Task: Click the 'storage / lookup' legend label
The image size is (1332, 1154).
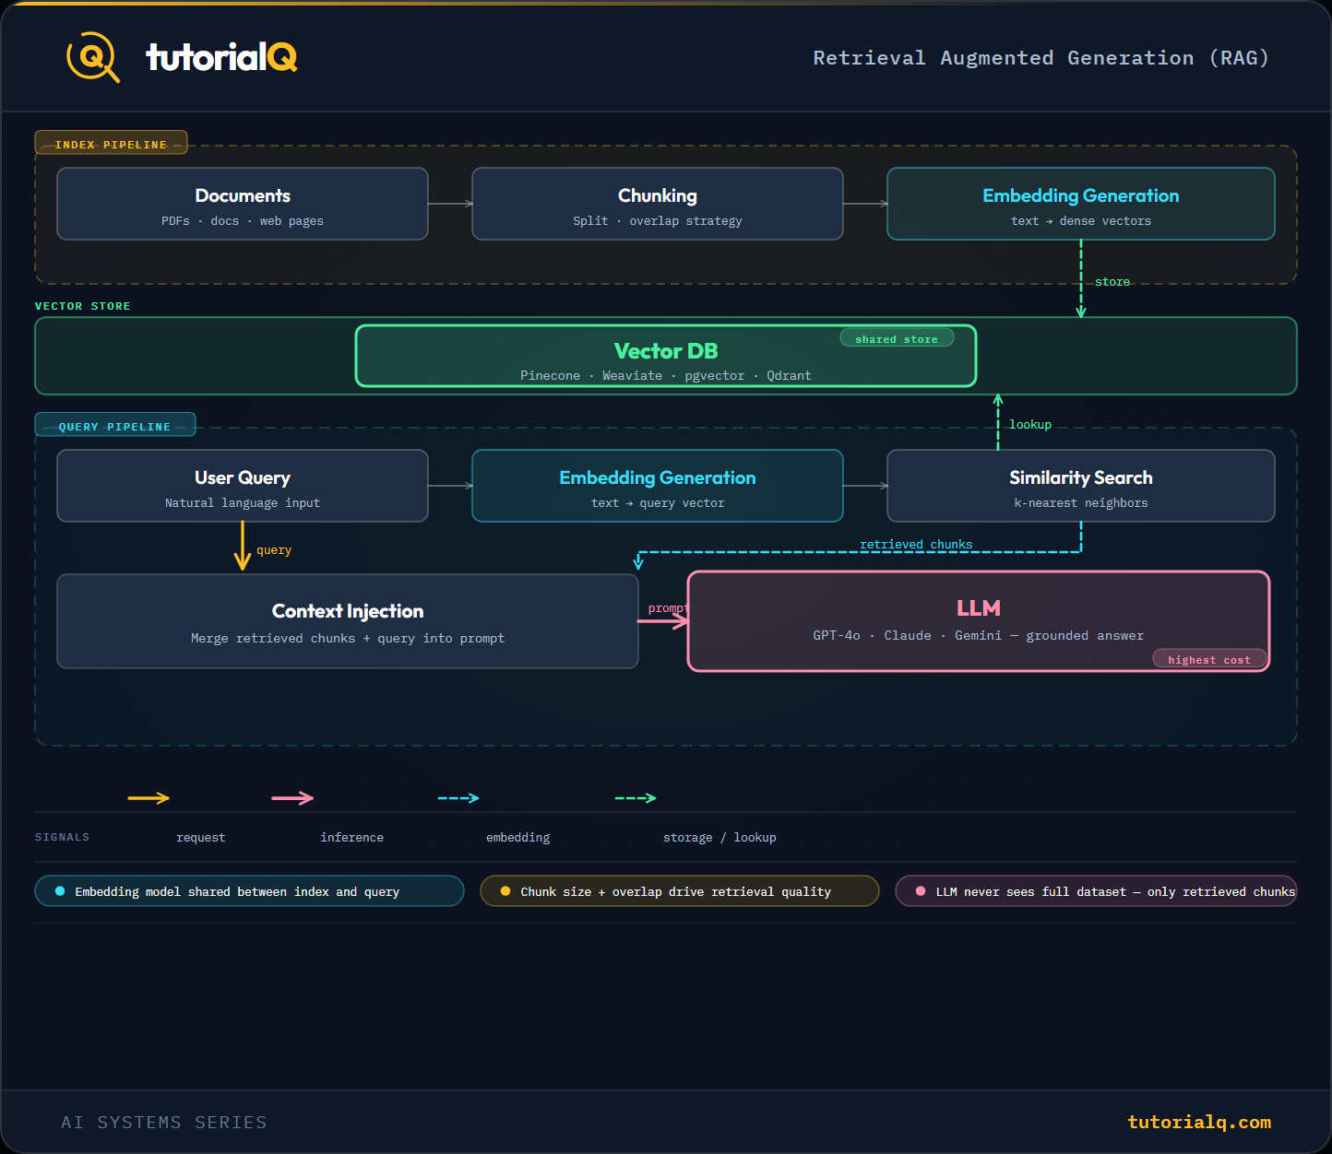Action: pos(720,838)
